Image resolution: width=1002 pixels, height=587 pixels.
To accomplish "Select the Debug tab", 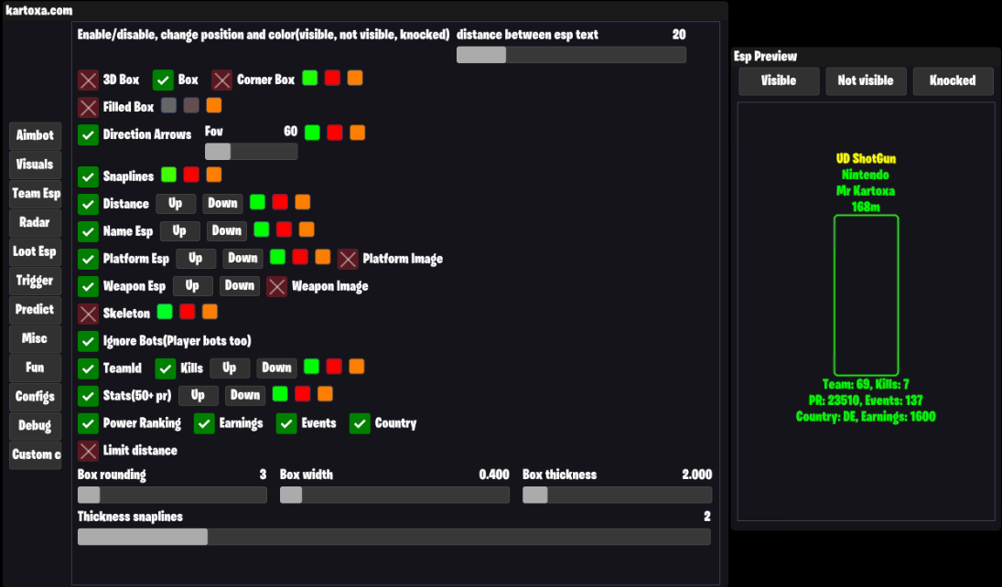I will [x=35, y=425].
